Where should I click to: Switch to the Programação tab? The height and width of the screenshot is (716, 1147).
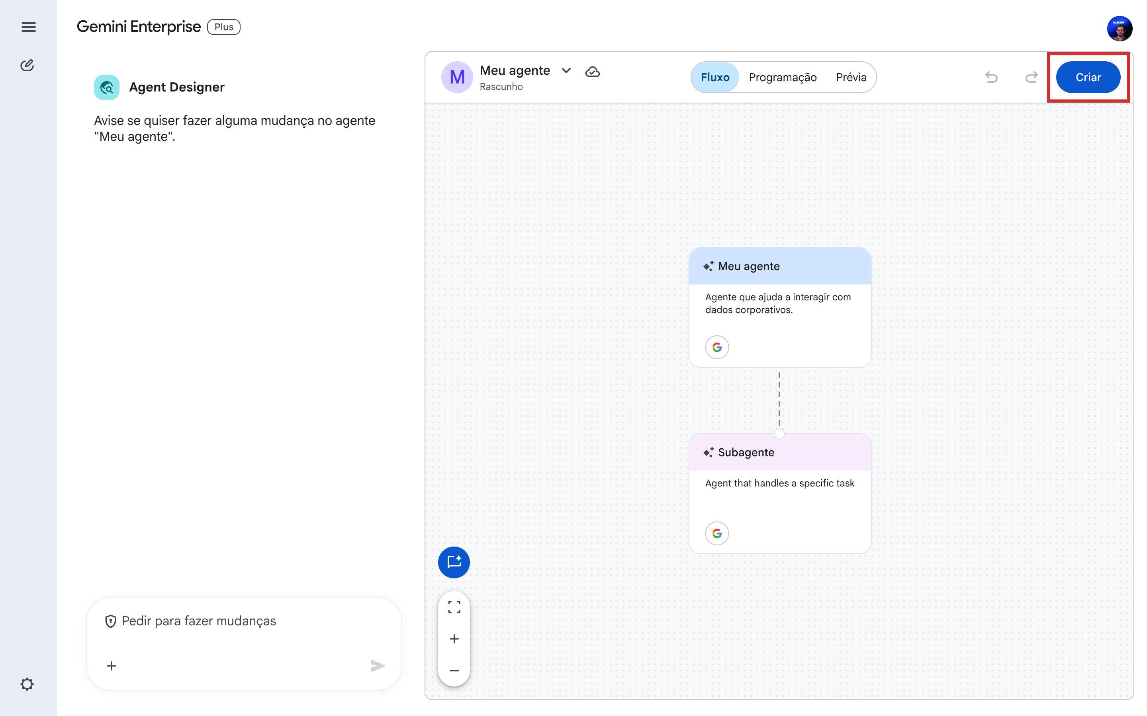(783, 77)
